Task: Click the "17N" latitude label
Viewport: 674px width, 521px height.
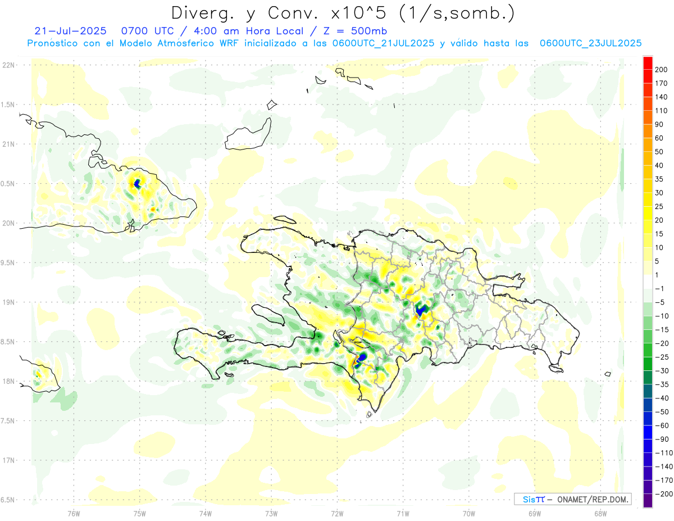Action: [x=8, y=460]
